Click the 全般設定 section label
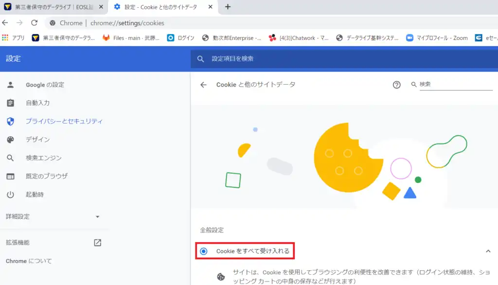 tap(212, 230)
